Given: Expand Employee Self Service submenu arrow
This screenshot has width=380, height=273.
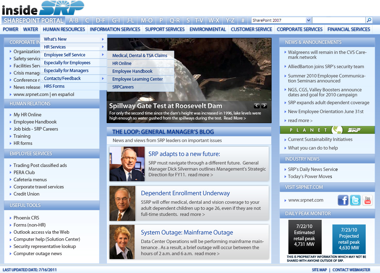Looking at the screenshot, I should coord(103,55).
